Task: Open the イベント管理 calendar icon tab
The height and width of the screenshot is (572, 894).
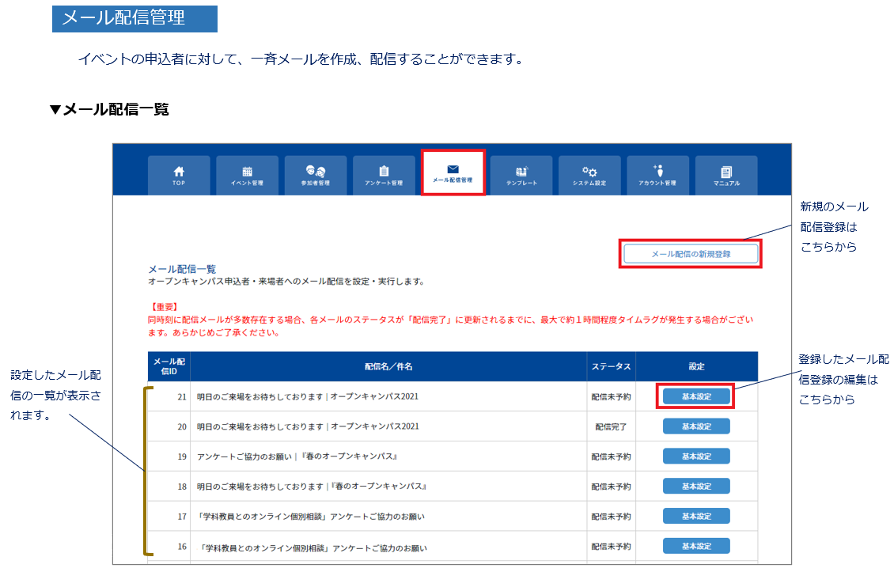Action: click(247, 175)
